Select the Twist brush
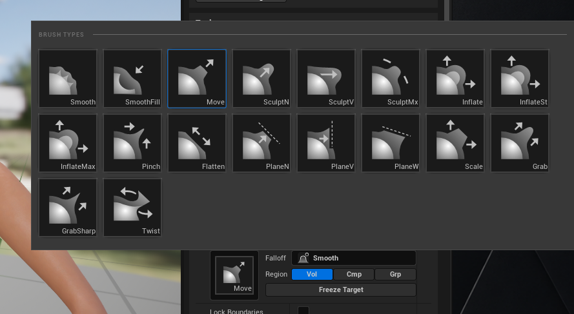This screenshot has width=574, height=314. (132, 208)
